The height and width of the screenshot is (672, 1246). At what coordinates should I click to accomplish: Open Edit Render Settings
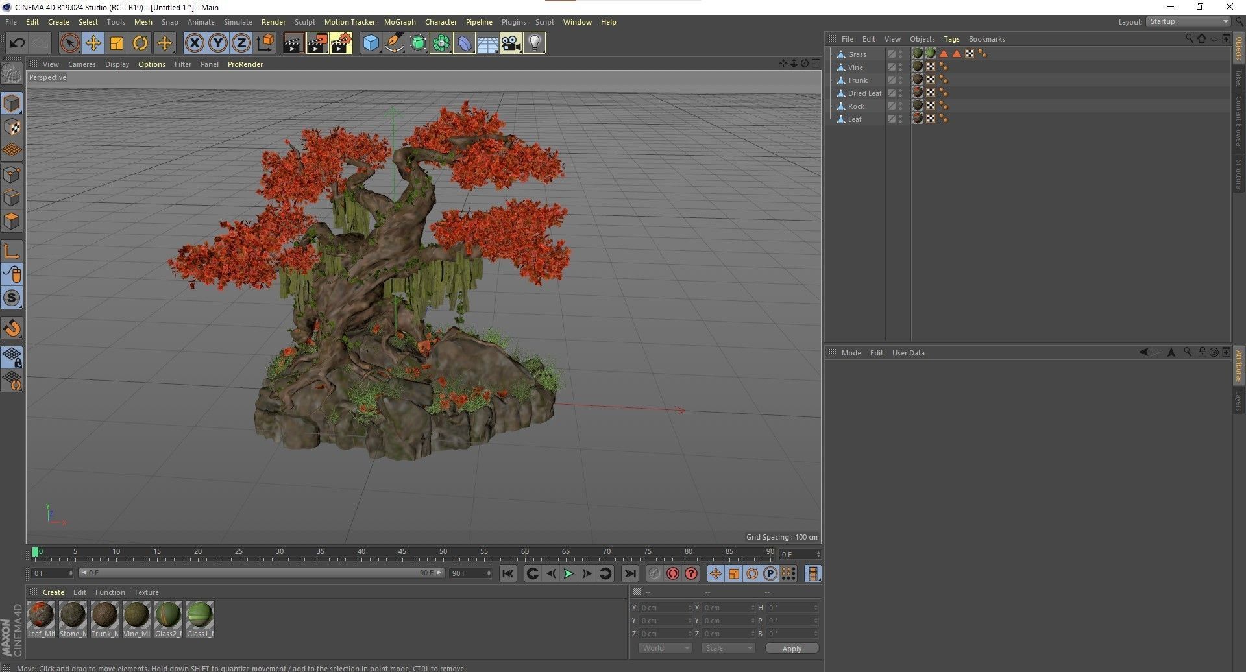[341, 43]
